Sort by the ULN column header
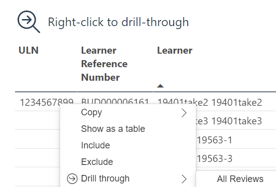This screenshot has width=276, height=187. tap(29, 50)
